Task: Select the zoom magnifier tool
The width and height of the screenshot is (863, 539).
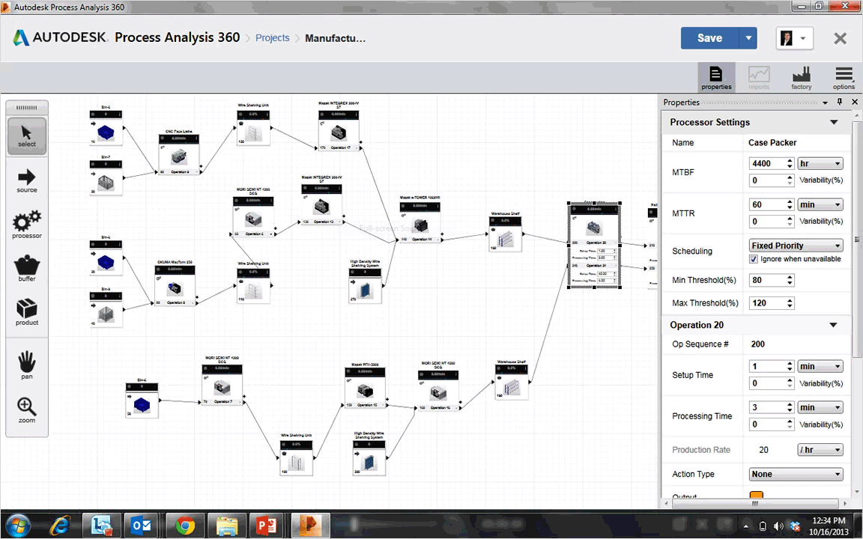Action: pos(26,409)
